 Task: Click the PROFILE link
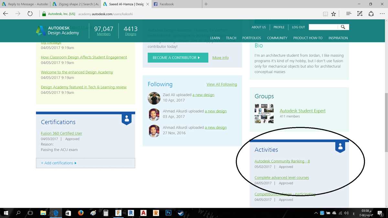point(279,27)
